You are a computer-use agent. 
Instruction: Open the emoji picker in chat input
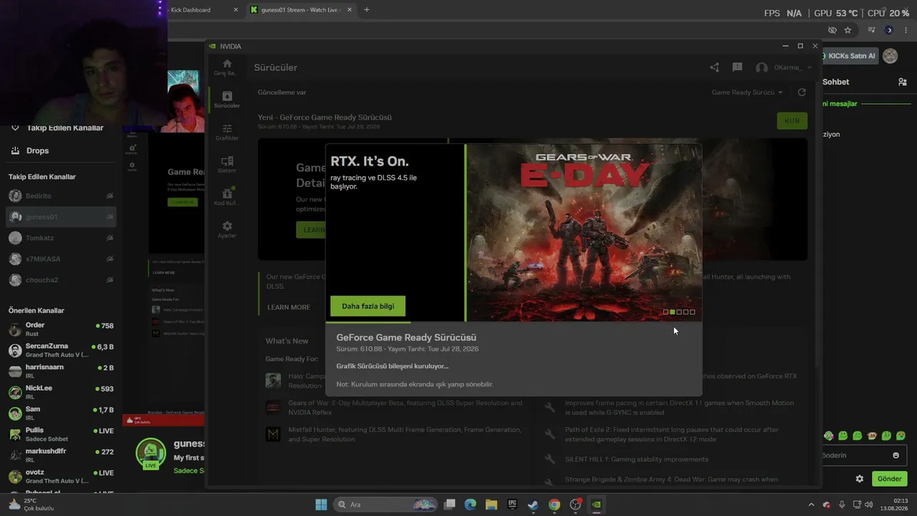point(896,455)
